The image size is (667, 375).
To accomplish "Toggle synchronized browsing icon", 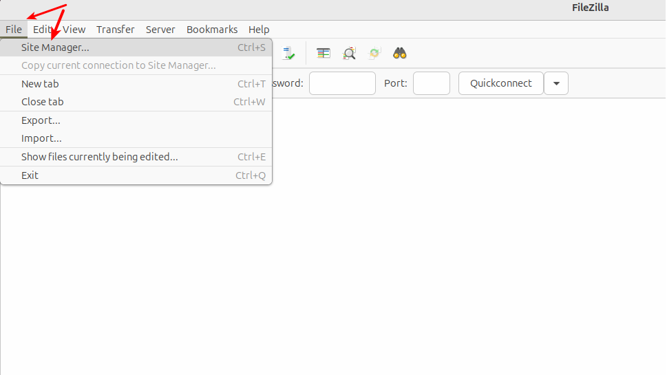I will pos(374,53).
